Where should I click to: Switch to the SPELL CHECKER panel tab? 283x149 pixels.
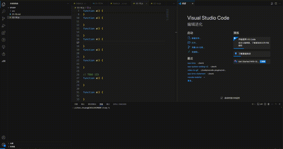120,104
